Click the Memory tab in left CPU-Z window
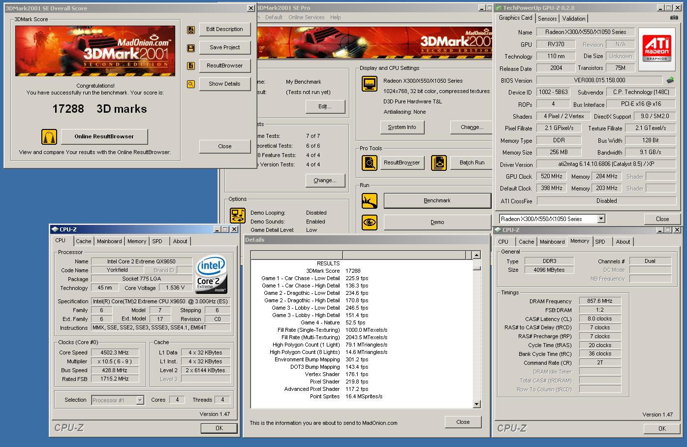The height and width of the screenshot is (447, 687). pos(137,241)
